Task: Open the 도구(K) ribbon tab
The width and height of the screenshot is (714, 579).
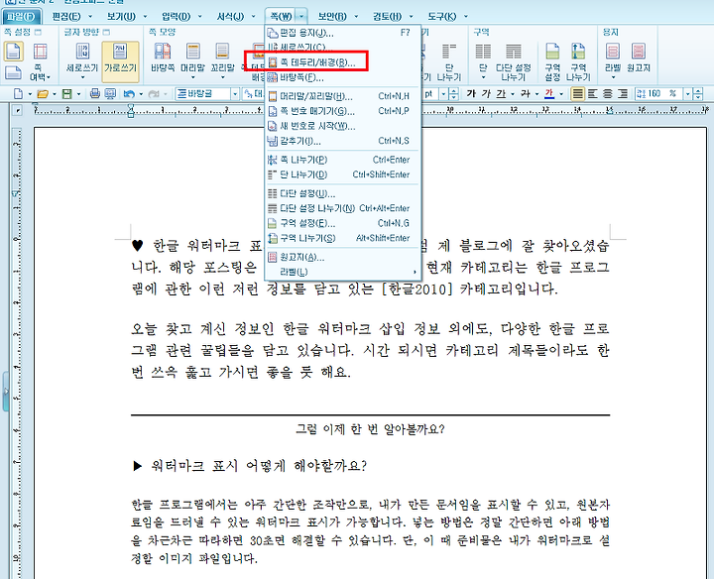Action: click(441, 17)
